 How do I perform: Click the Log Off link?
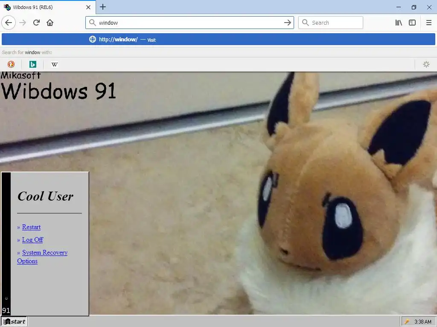(x=32, y=240)
